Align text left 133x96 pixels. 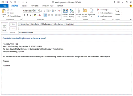tap(46, 15)
